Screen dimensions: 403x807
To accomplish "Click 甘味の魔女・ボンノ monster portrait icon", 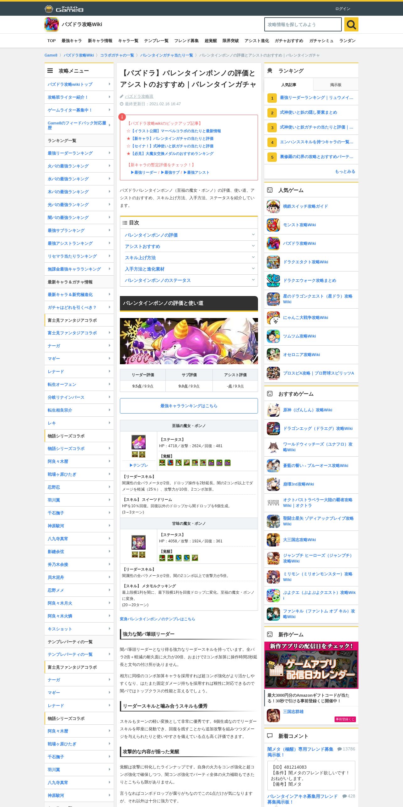I will pyautogui.click(x=138, y=542).
